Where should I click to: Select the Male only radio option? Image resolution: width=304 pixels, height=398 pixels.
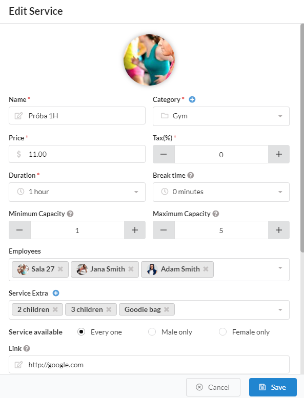point(152,332)
